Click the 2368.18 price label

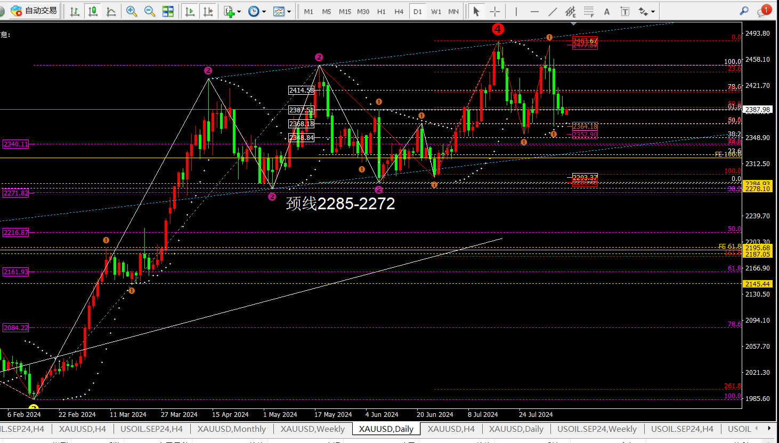tap(302, 124)
